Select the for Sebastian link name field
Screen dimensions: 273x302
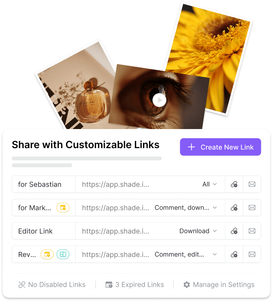[44, 184]
